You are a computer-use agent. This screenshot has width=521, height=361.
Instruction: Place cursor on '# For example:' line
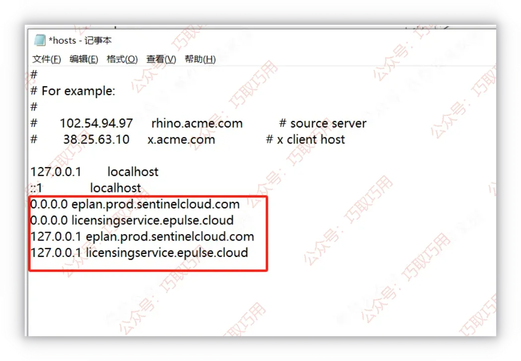(x=73, y=91)
